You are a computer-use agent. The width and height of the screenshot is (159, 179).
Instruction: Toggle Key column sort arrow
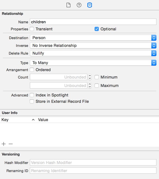click(33, 120)
